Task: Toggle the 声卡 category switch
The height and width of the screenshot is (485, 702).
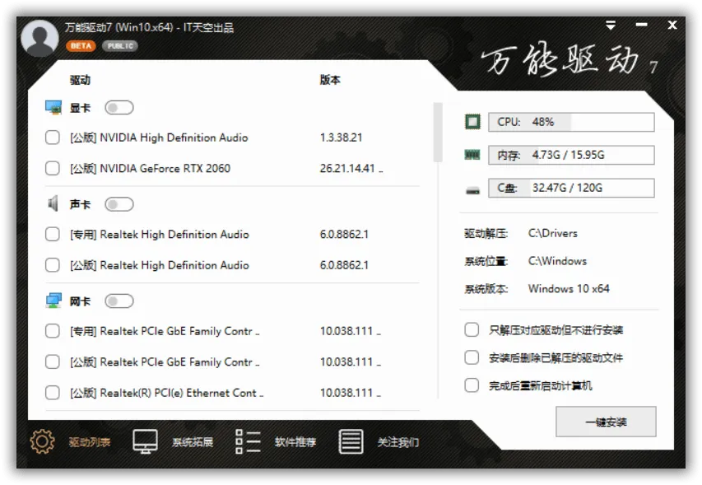Action: coord(119,204)
